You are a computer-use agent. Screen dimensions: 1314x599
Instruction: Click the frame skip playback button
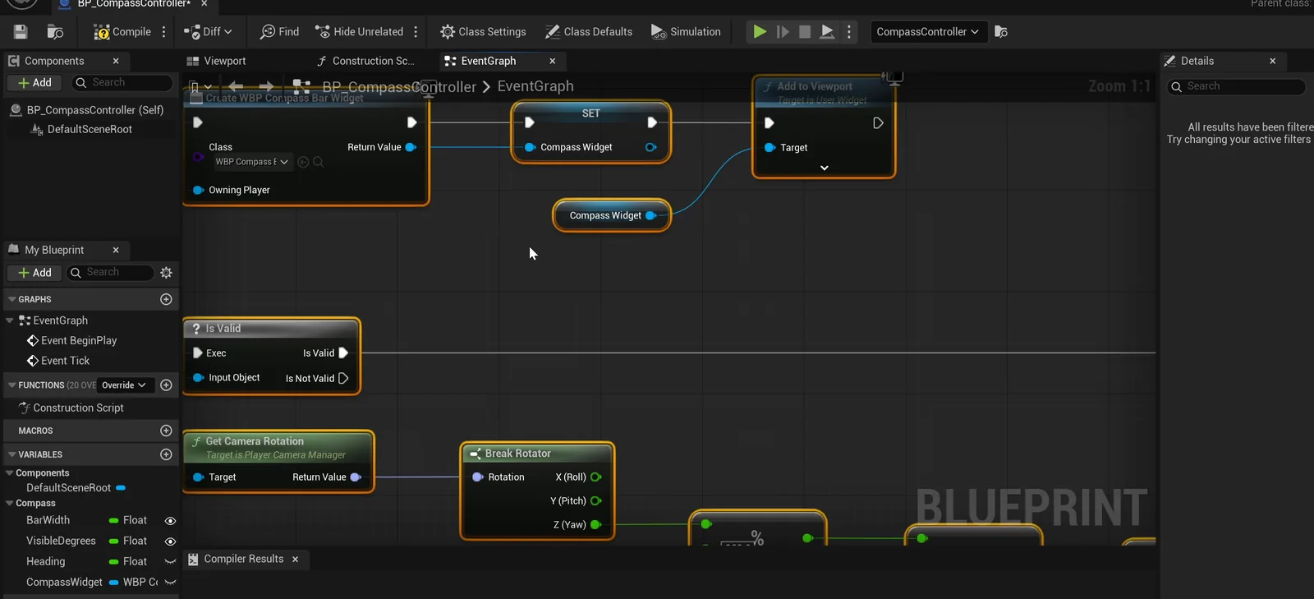click(x=783, y=32)
